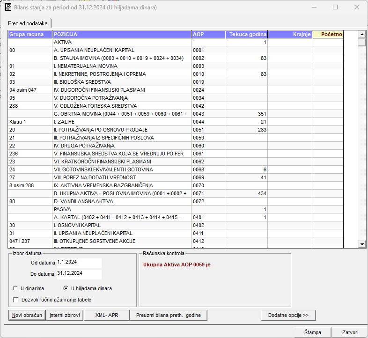368x338 pixels.
Task: Expand 'Dodatne opcije >>' panel
Action: click(x=288, y=315)
